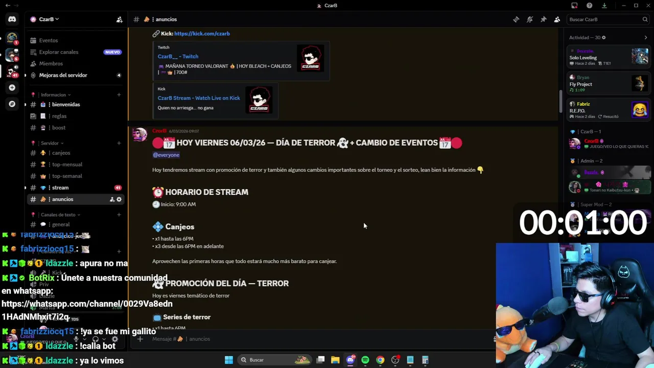
Task: Expand the Actividad panel arrow
Action: pyautogui.click(x=645, y=37)
